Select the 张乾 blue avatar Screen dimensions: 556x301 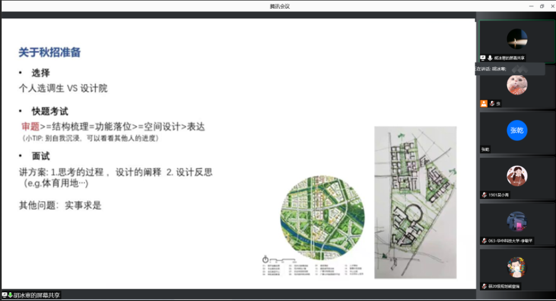point(517,130)
